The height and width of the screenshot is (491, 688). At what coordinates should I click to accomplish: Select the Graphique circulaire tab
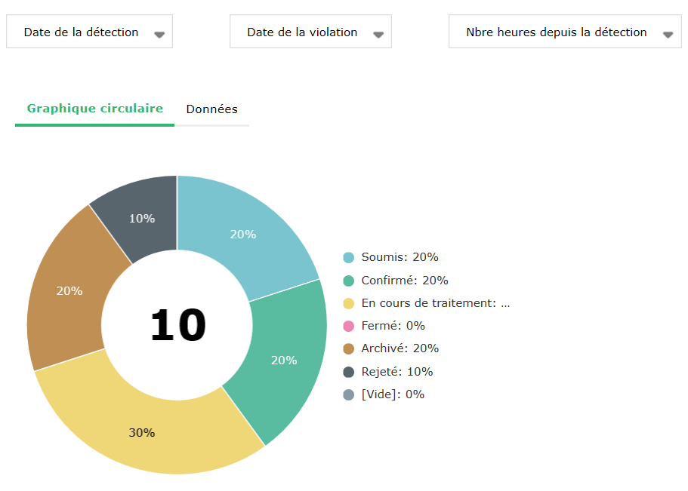coord(95,109)
